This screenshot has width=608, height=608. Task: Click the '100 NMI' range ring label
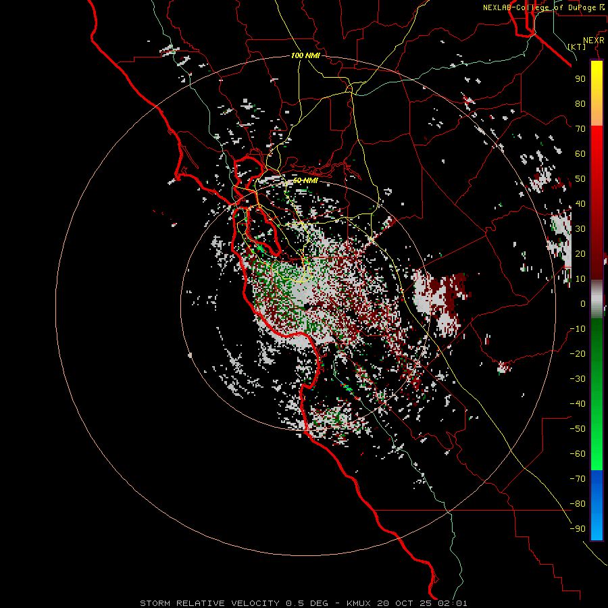tap(305, 55)
